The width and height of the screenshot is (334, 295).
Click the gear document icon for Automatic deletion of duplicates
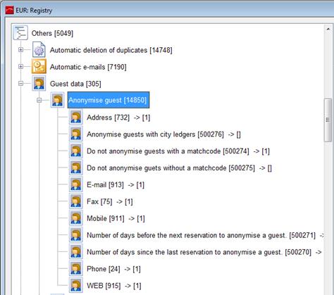(39, 49)
